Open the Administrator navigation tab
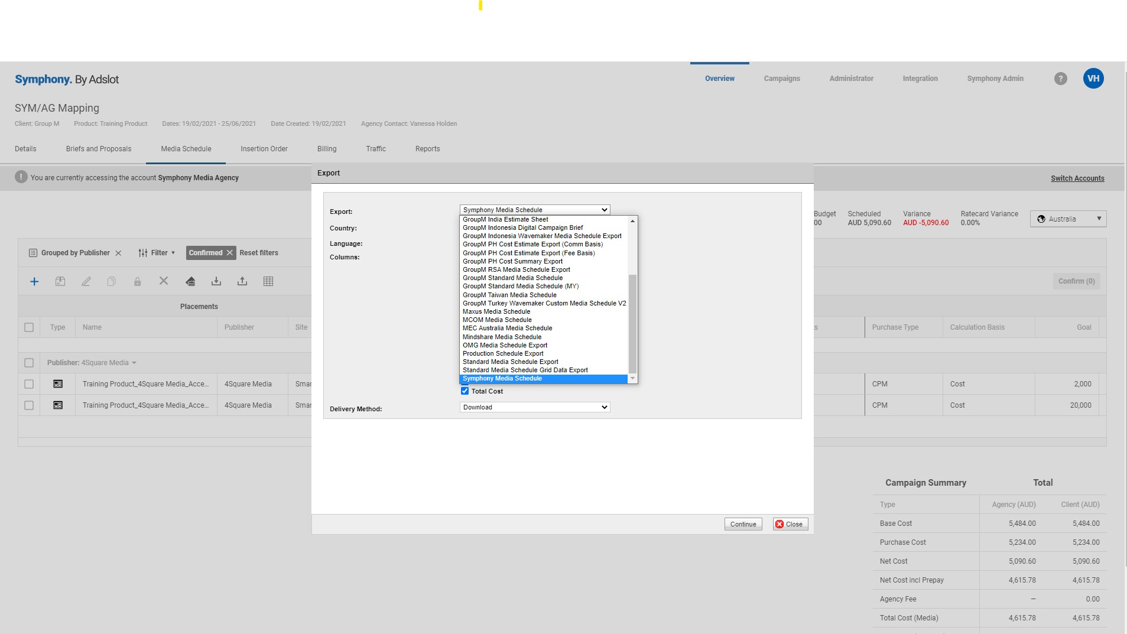This screenshot has height=634, width=1127. [x=851, y=79]
